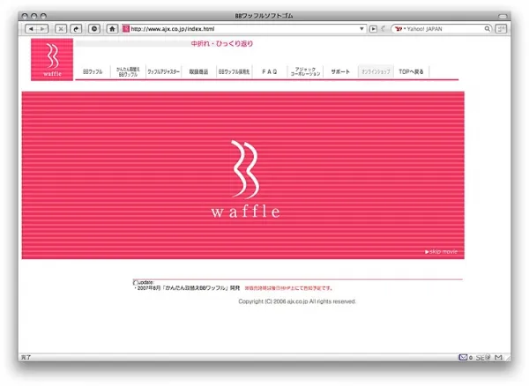Click the waffle logo in the page header
This screenshot has width=529, height=386.
tap(52, 59)
